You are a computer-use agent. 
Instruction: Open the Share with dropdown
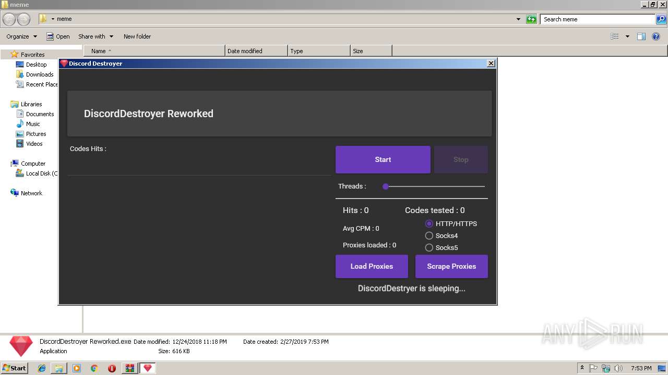96,36
